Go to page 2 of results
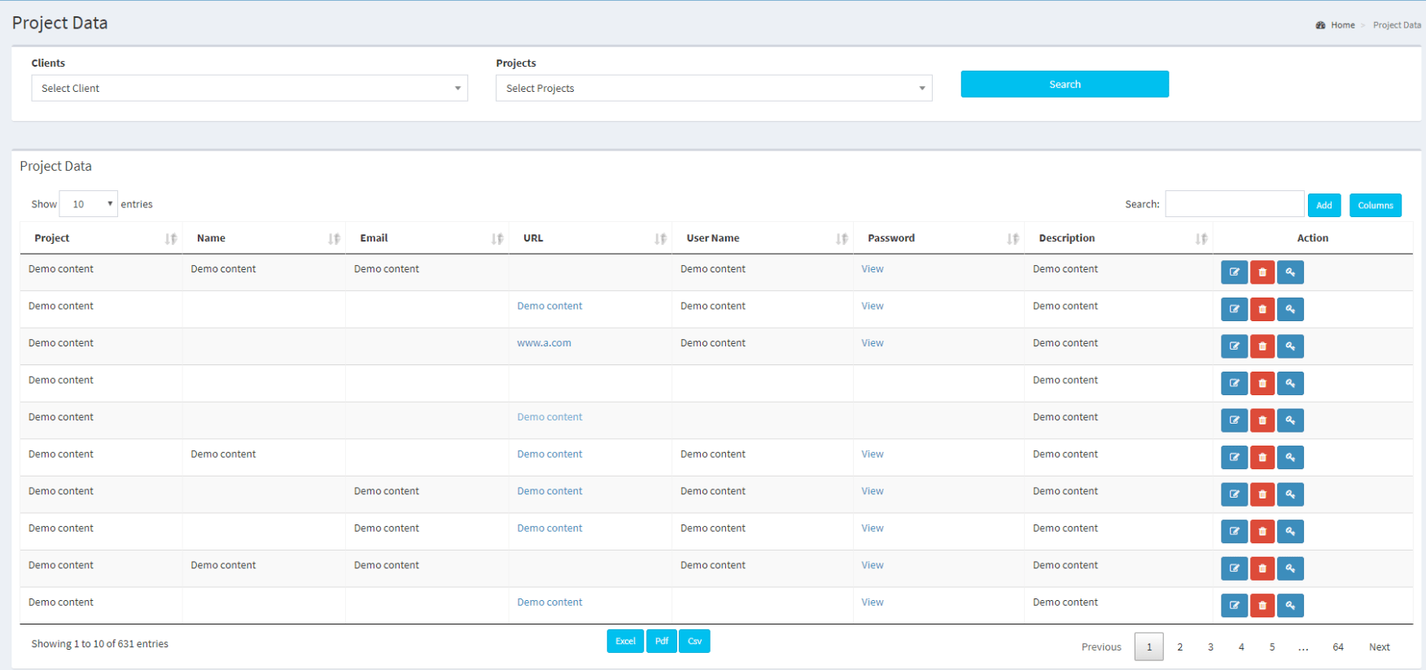The image size is (1426, 670). pyautogui.click(x=1179, y=647)
